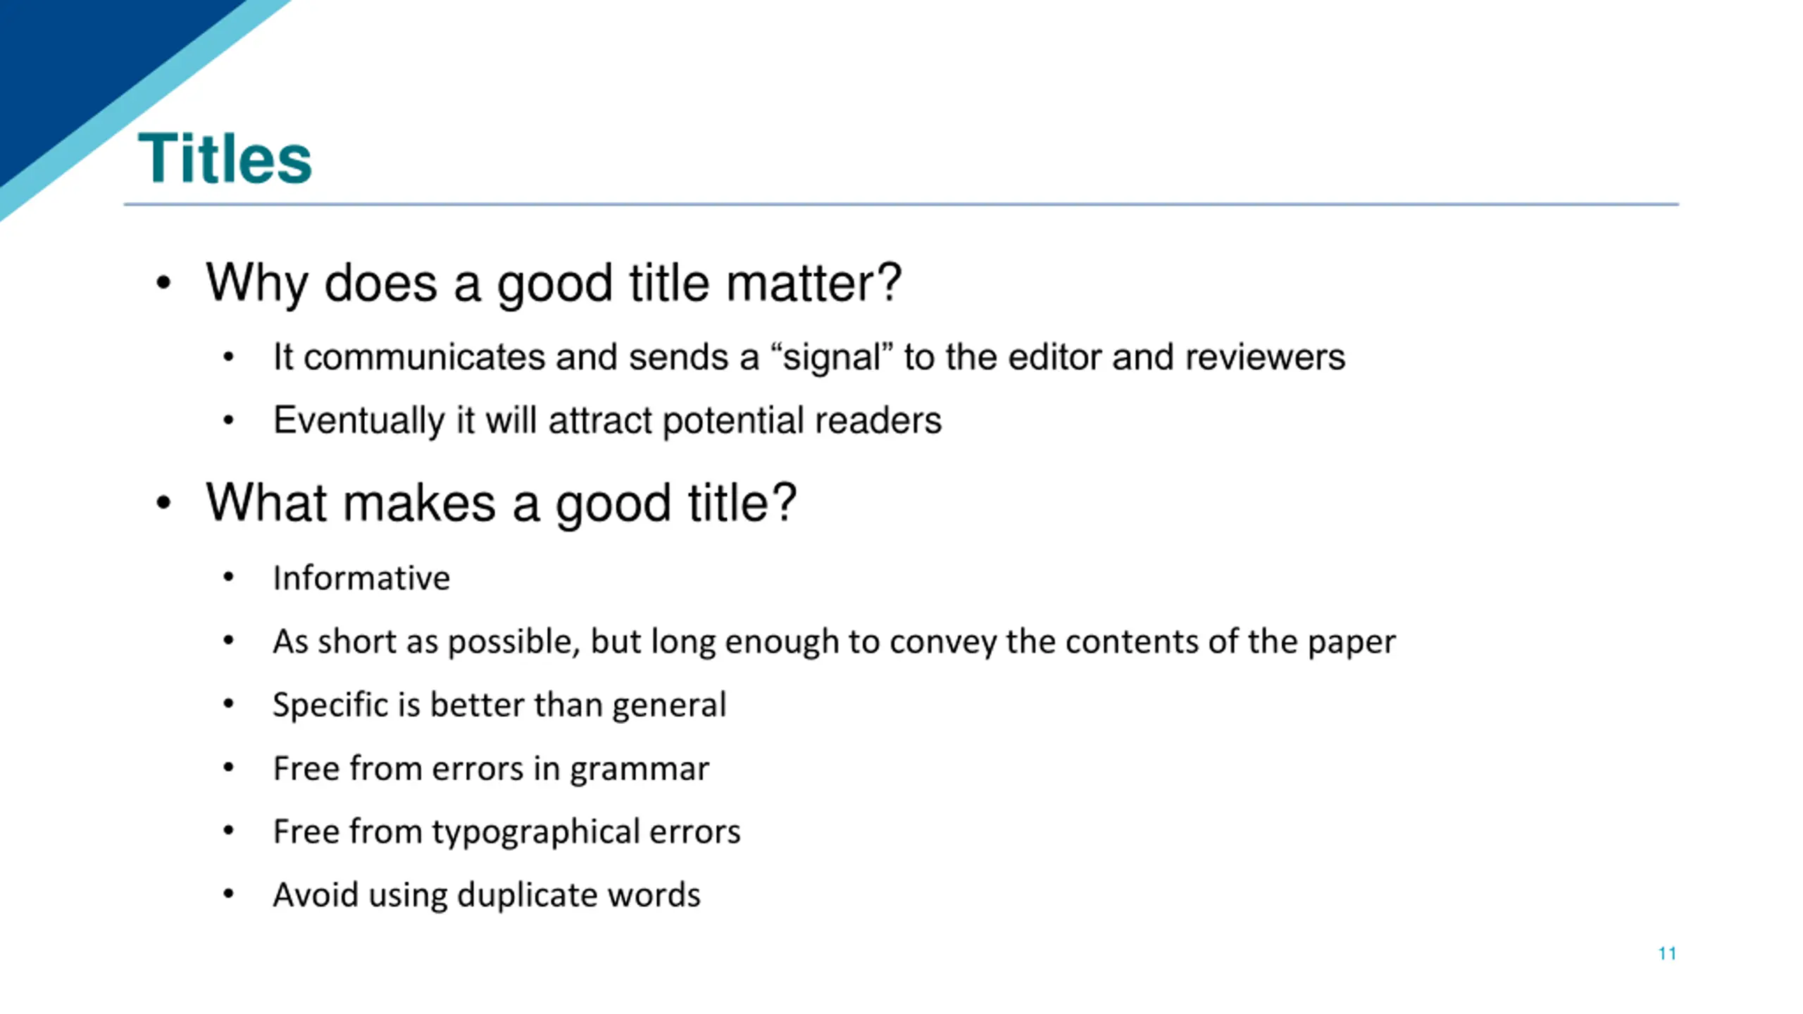This screenshot has height=1014, width=1803.
Task: Click 'Avoid using duplicate words' text
Action: (487, 895)
